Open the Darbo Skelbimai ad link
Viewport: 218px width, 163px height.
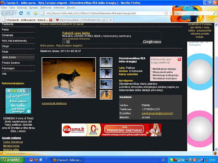13,142
